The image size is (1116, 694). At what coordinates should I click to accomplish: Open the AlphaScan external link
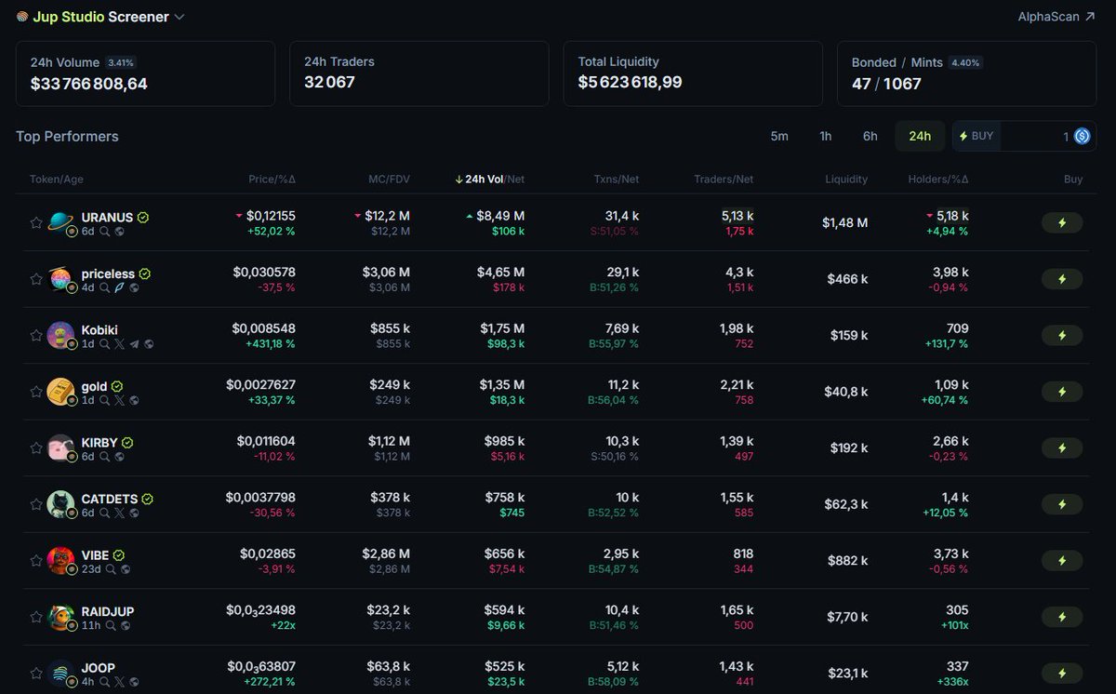(1056, 17)
